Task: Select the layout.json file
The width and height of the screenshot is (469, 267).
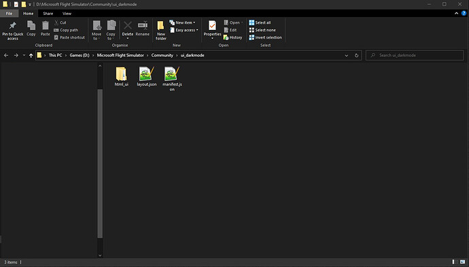Action: pos(147,77)
